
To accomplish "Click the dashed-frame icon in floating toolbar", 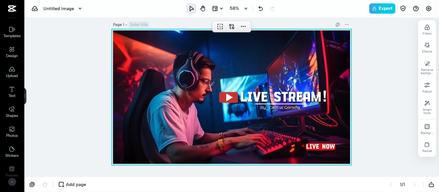I will coord(220,26).
